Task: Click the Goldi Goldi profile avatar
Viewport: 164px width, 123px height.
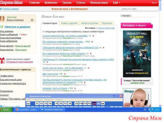Action: point(2,19)
